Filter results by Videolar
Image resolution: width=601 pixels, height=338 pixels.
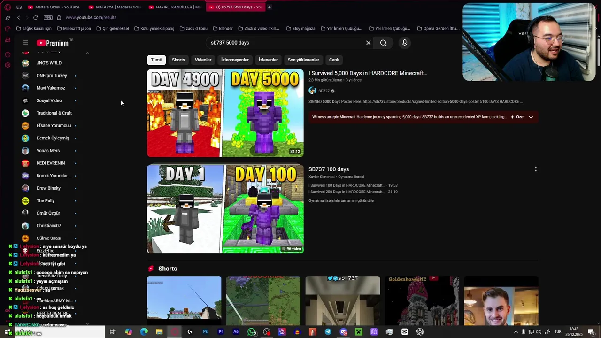pyautogui.click(x=203, y=60)
